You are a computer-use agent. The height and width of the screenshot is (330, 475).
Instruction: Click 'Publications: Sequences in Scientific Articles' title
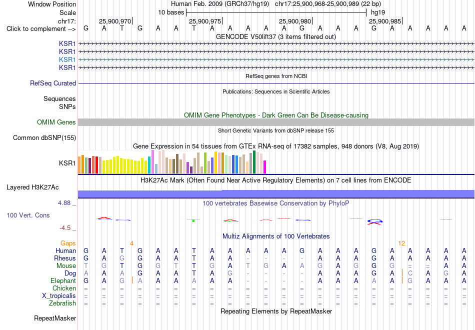point(276,91)
